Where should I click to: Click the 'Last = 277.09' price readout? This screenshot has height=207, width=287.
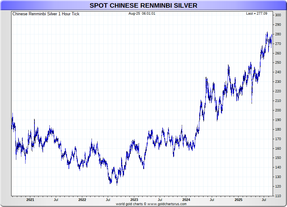(256, 14)
